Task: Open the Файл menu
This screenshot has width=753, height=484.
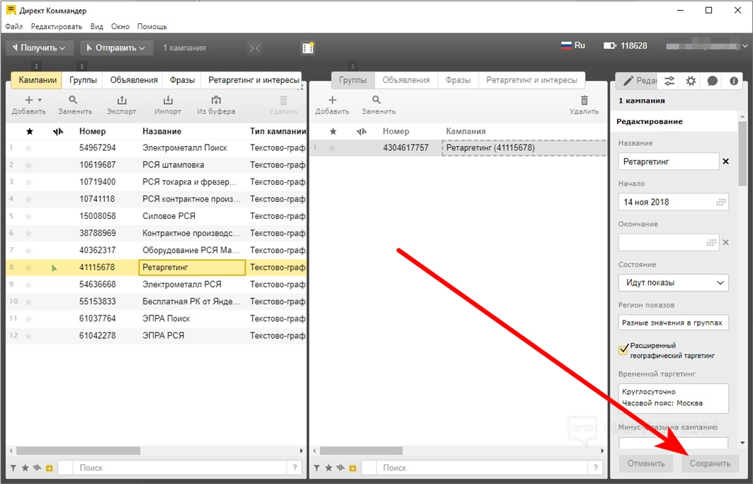Action: point(14,26)
